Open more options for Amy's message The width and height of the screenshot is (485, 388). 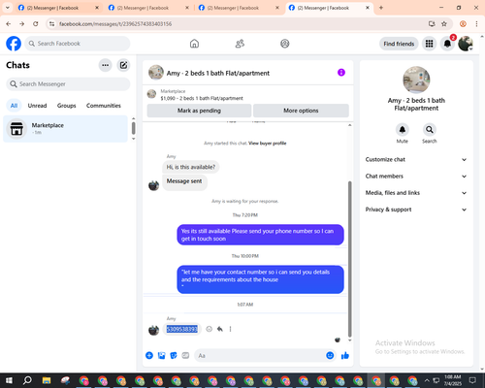230,329
